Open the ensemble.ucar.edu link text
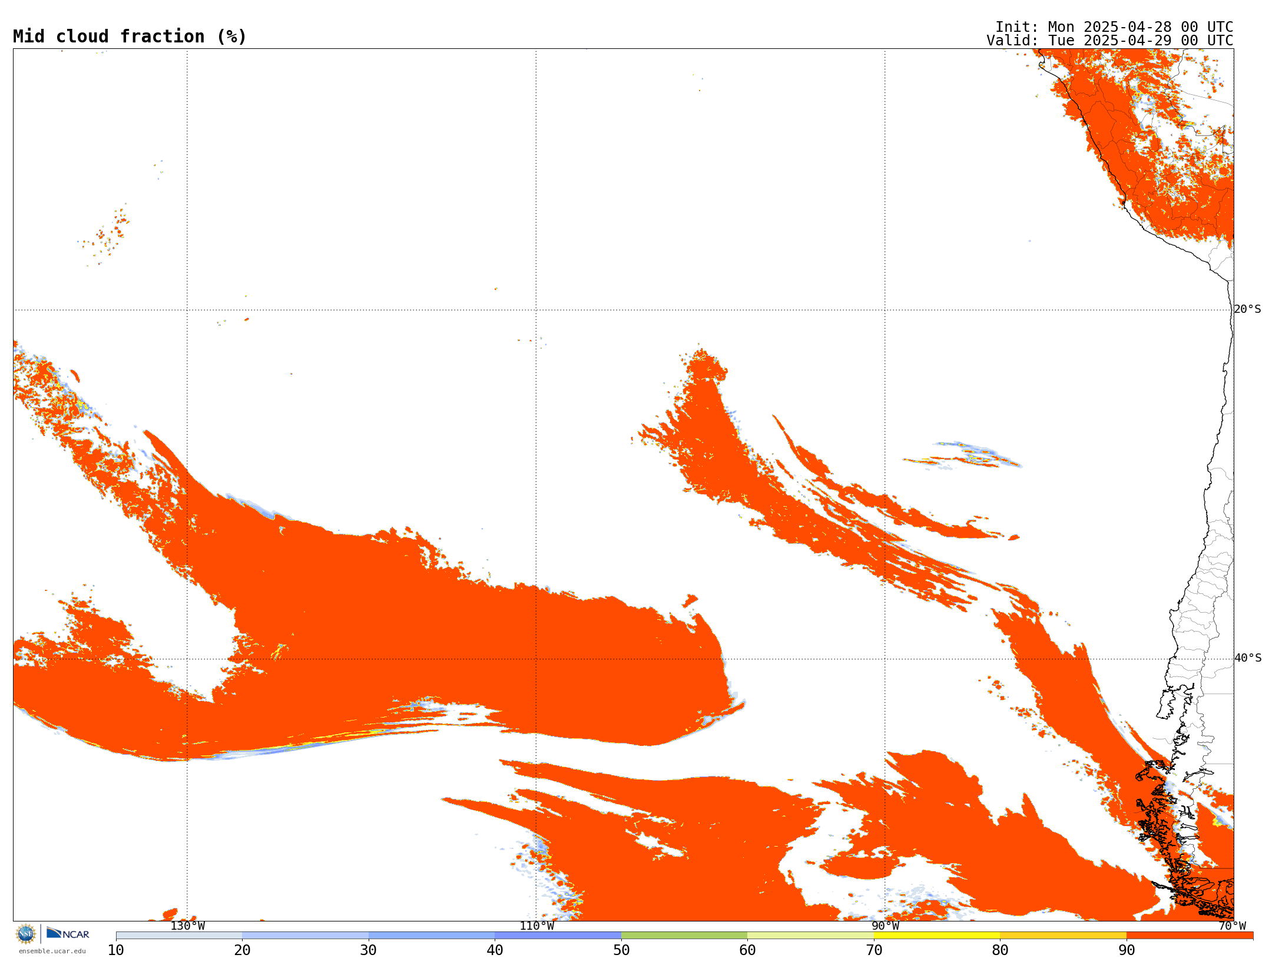The height and width of the screenshot is (958, 1272). [52, 951]
